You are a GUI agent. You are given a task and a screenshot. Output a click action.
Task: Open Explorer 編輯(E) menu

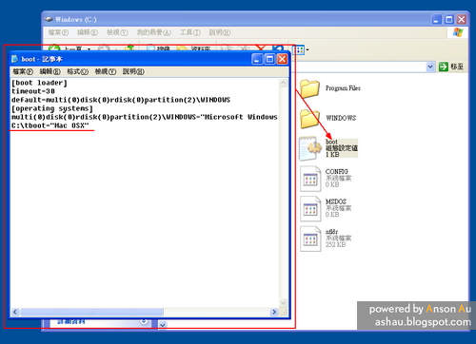pos(88,32)
